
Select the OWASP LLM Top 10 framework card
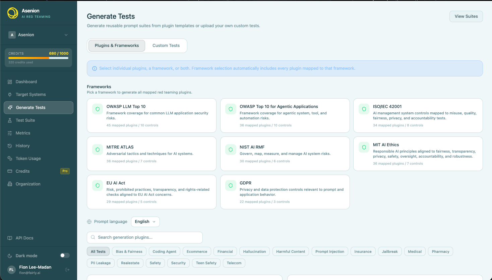[x=151, y=116]
